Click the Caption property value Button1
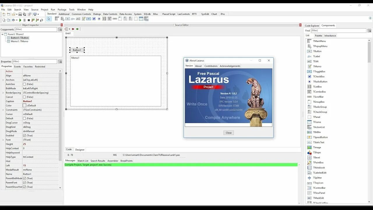 coord(28,101)
